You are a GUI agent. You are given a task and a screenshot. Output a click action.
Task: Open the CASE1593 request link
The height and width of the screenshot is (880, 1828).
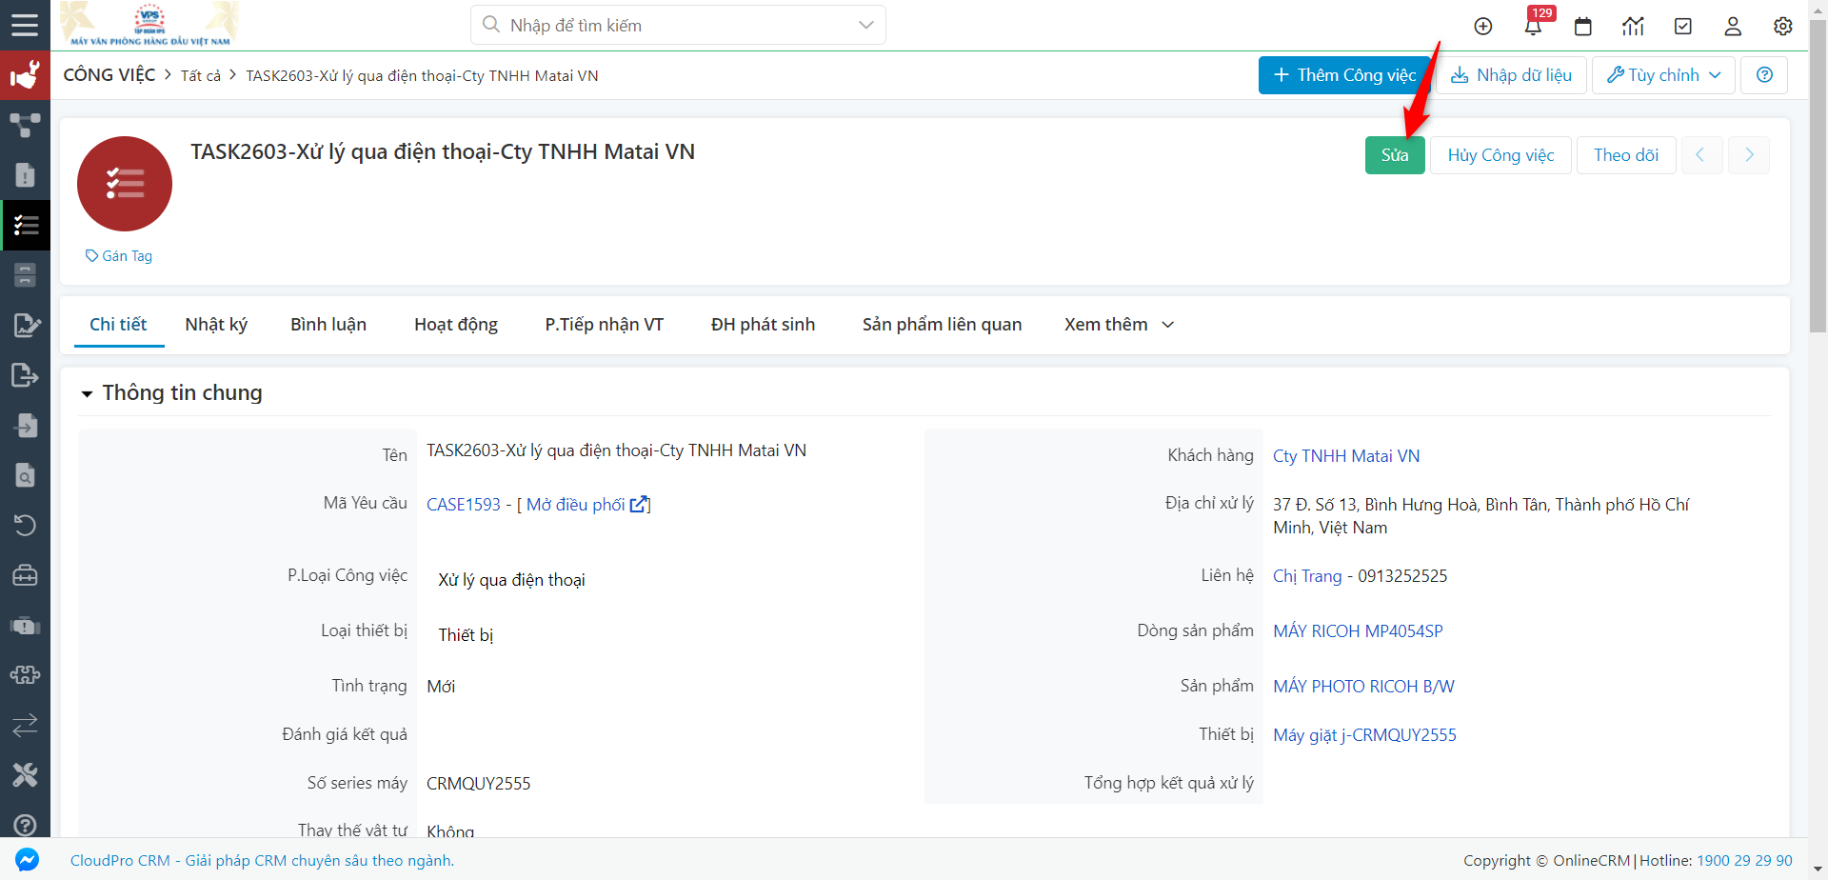tap(464, 505)
